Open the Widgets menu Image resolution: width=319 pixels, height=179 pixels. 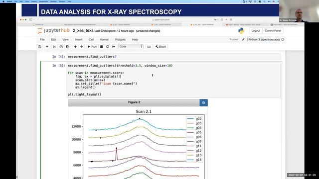click(x=120, y=40)
